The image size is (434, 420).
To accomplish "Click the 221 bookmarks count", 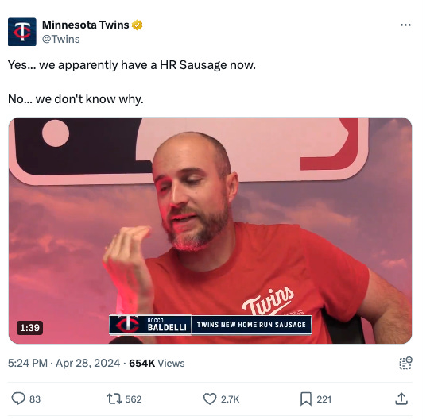I will point(324,399).
